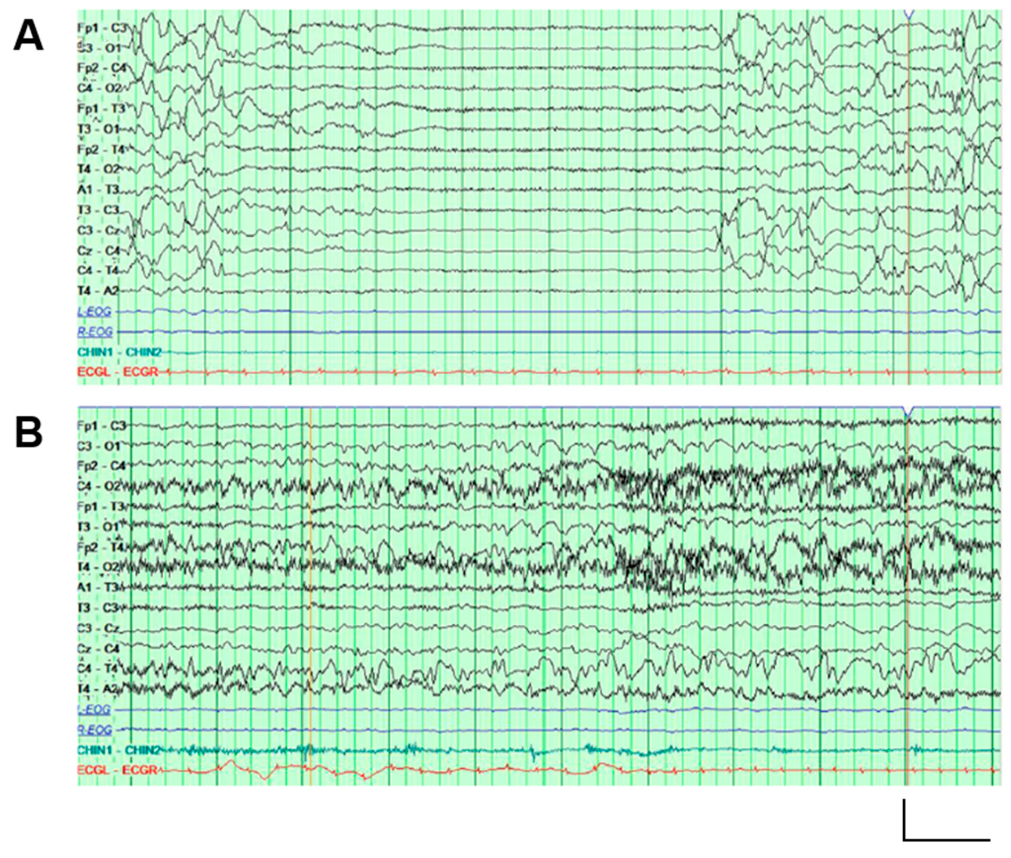Click the L-EOG channel label in panel B
The height and width of the screenshot is (858, 1011).
pyautogui.click(x=94, y=710)
